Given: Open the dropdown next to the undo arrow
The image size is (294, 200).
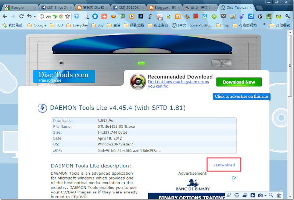Looking at the screenshot, I should [x=35, y=16].
